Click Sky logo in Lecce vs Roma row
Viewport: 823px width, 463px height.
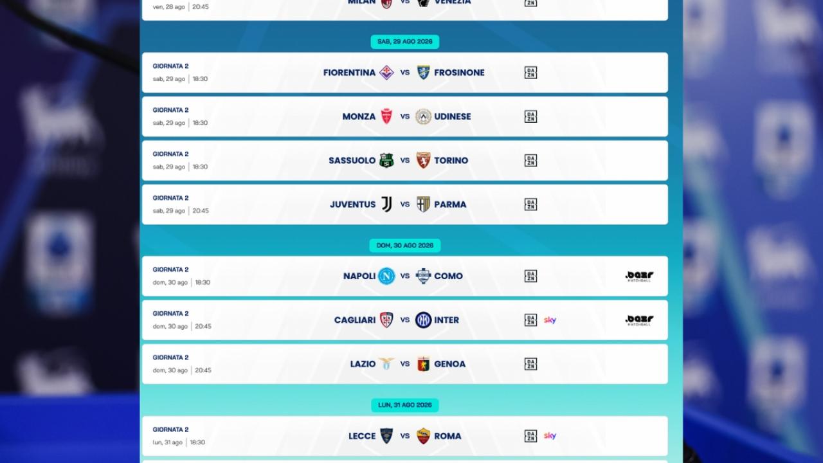550,436
